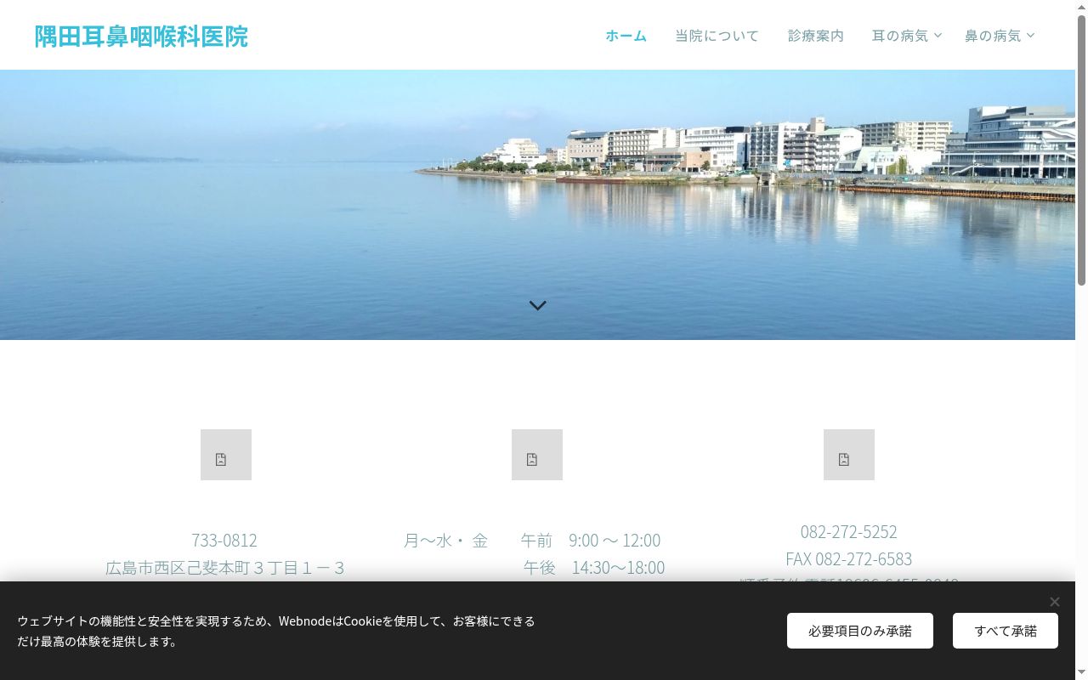Screen dimensions: 1088x680
Task: Accept all cookies with すべて承諾
Action: (1006, 631)
